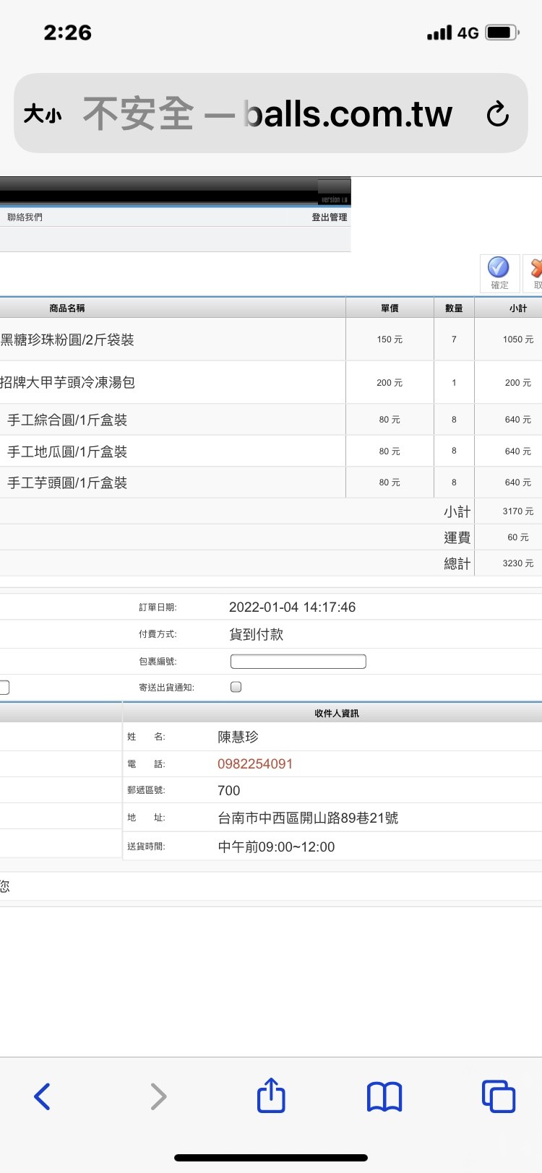Click the 3170 元 subtotal value
The image size is (542, 1173).
pos(518,511)
